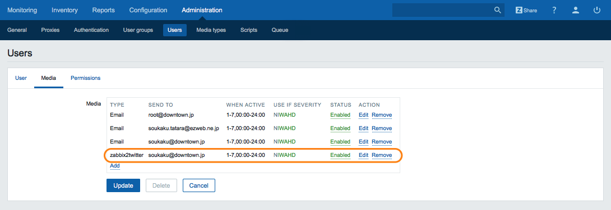Switch to the Media tab

(x=49, y=78)
